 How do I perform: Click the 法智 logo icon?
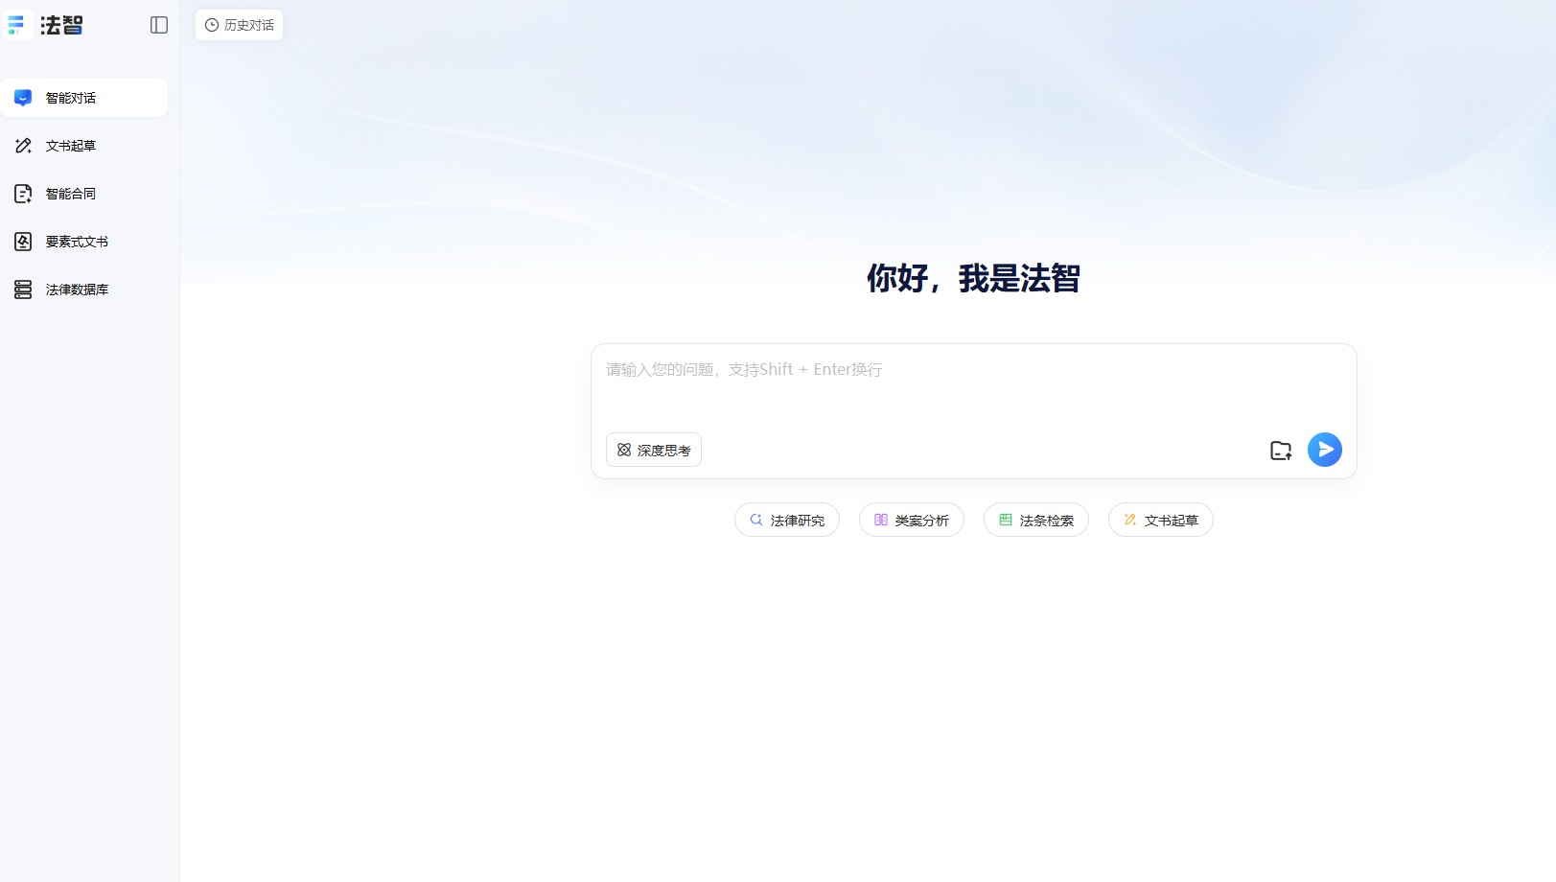coord(16,25)
